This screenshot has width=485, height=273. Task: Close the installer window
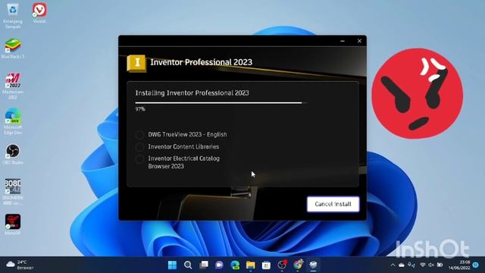[x=359, y=41]
